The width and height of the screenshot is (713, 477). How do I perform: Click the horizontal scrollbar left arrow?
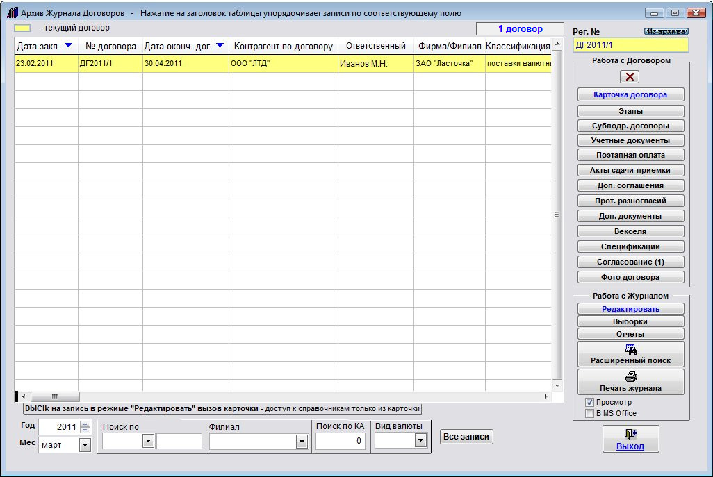(24, 396)
